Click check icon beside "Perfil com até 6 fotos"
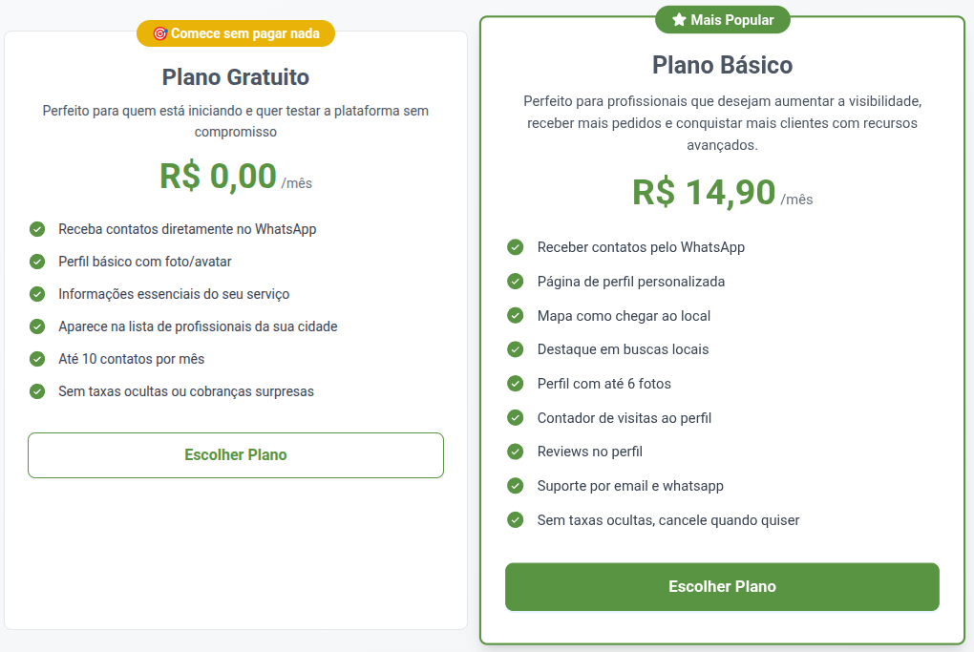The image size is (974, 652). click(x=516, y=384)
